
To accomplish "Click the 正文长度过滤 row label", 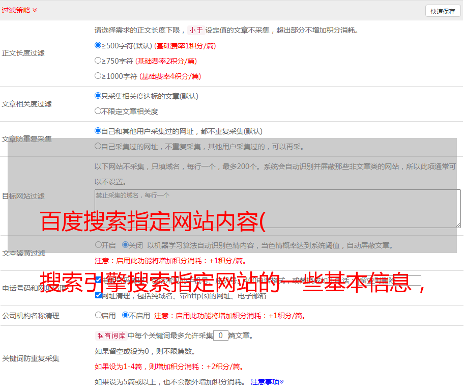I will click(x=23, y=53).
